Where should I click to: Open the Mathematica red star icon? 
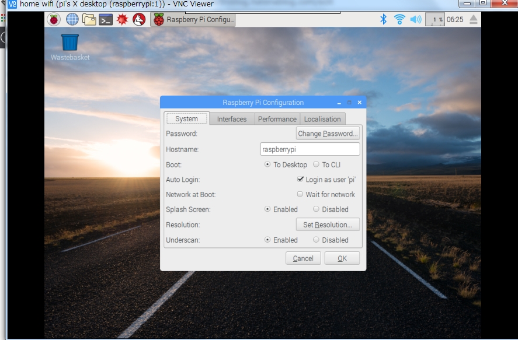point(122,19)
